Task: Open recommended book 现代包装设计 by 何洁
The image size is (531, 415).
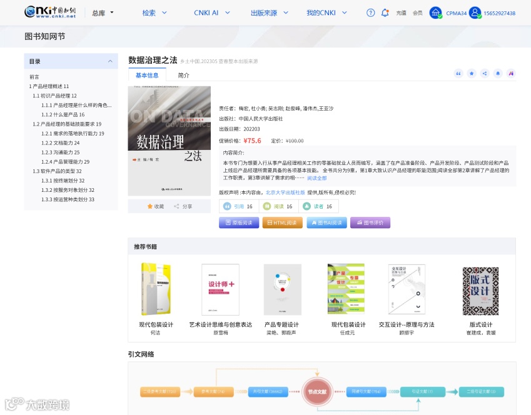Action: tap(156, 289)
